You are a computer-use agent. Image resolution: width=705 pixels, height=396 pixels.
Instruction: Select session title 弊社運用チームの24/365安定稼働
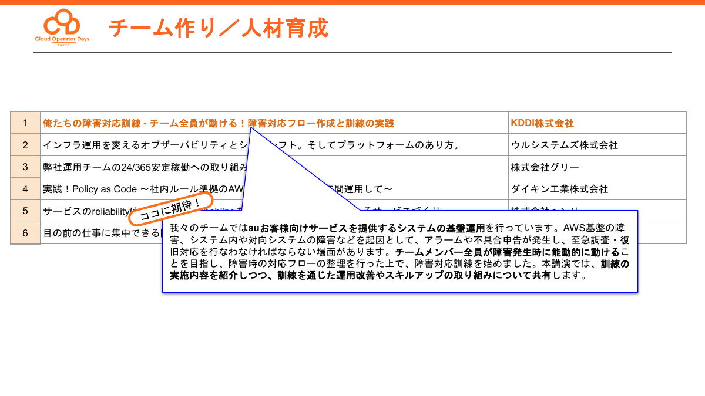(x=145, y=167)
